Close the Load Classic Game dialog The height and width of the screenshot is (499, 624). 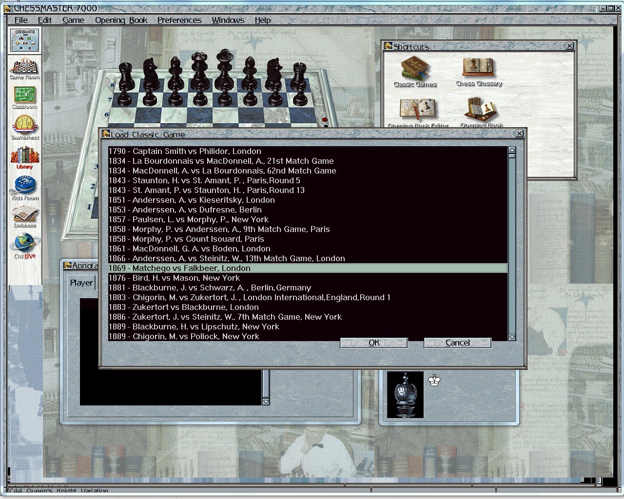tap(520, 134)
